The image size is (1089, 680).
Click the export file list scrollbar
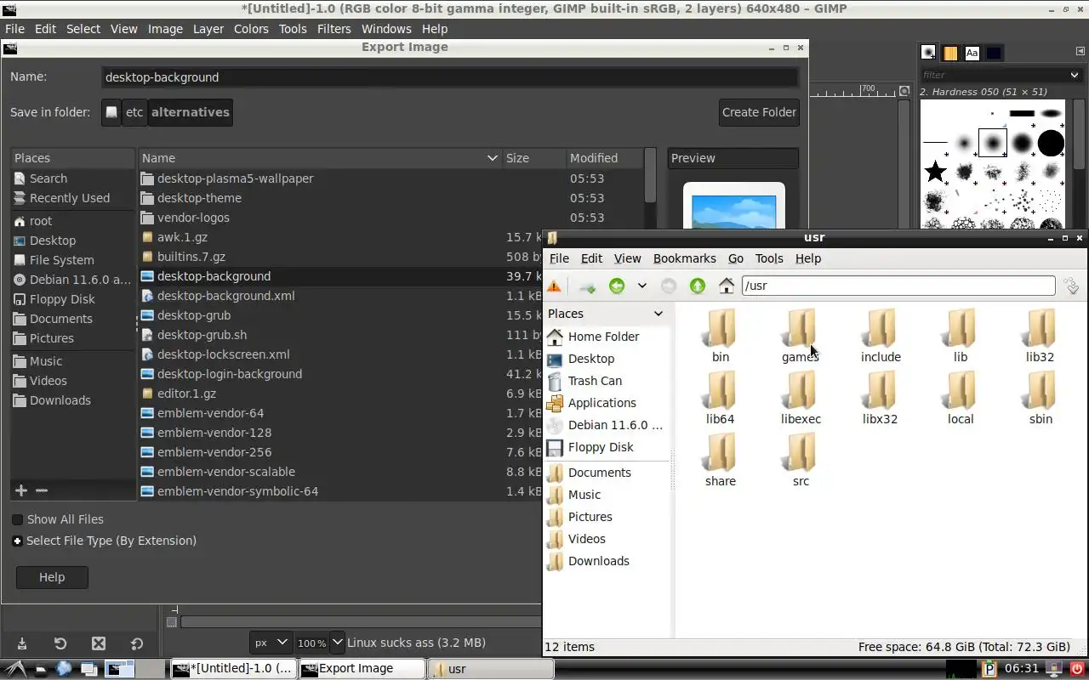coord(651,177)
